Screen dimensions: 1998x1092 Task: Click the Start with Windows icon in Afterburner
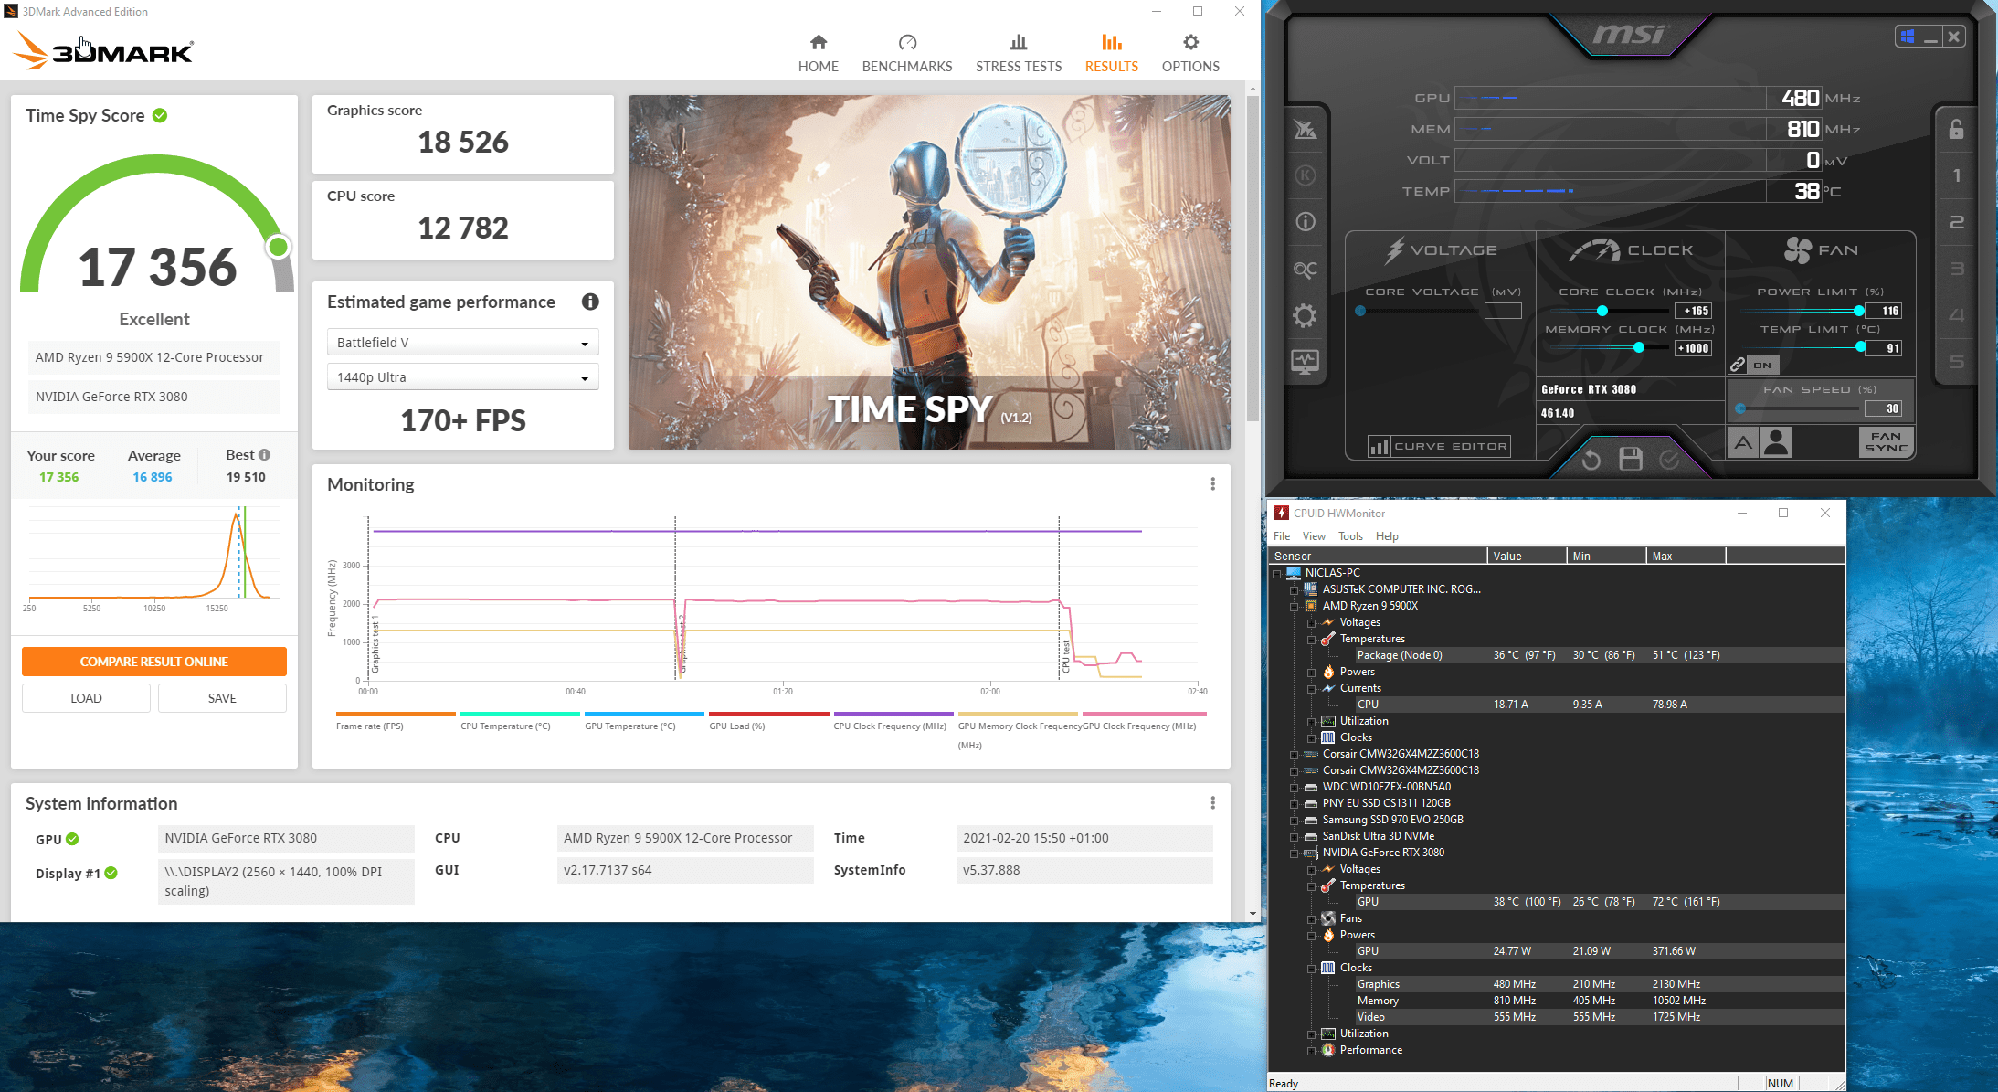(1908, 37)
